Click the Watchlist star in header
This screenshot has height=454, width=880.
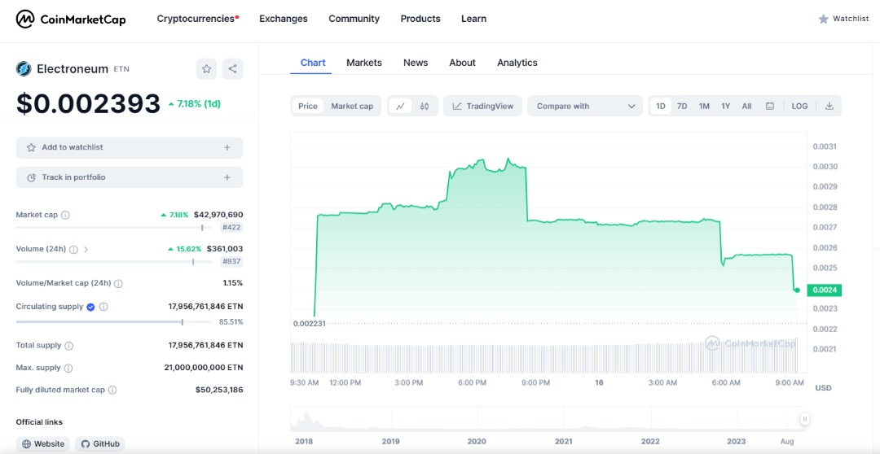pyautogui.click(x=823, y=19)
